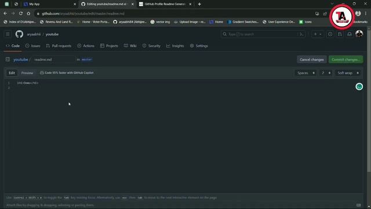The height and width of the screenshot is (209, 371).
Task: Open the indent size dropdown
Action: coord(326,73)
